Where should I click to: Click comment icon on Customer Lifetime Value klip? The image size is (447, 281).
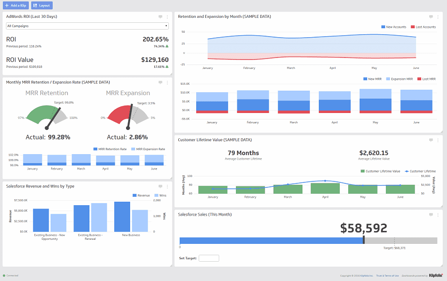click(431, 140)
